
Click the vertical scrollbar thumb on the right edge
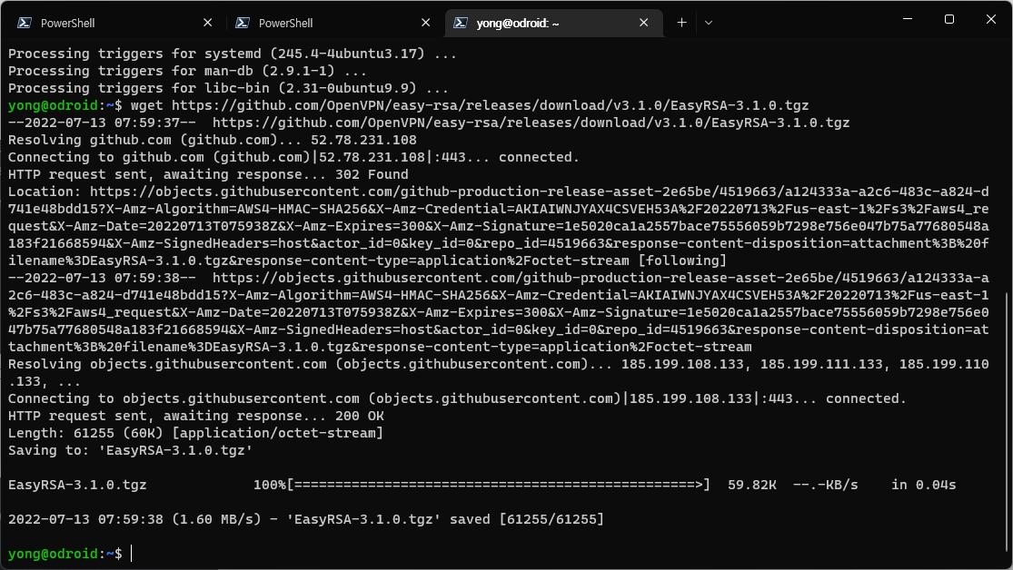point(1008,424)
